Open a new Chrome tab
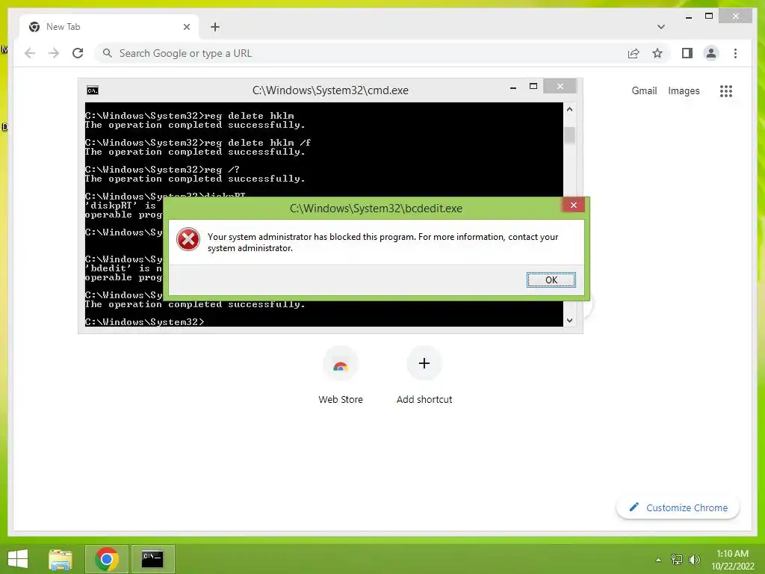Image resolution: width=765 pixels, height=574 pixels. pyautogui.click(x=215, y=27)
